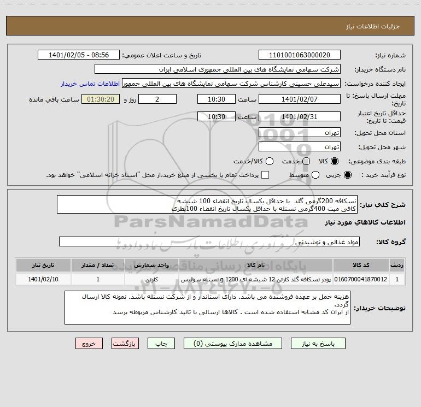Click the شرح کلی نیاز label
Viewport: 421px width, 407px height.
382,205
